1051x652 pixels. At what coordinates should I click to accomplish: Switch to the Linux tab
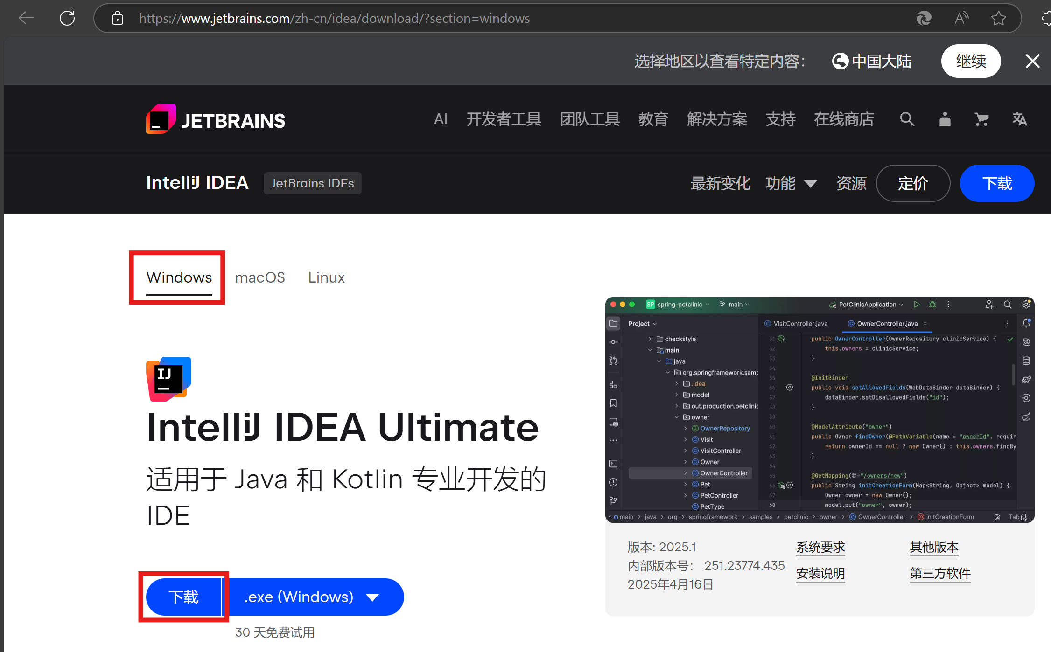click(x=326, y=277)
